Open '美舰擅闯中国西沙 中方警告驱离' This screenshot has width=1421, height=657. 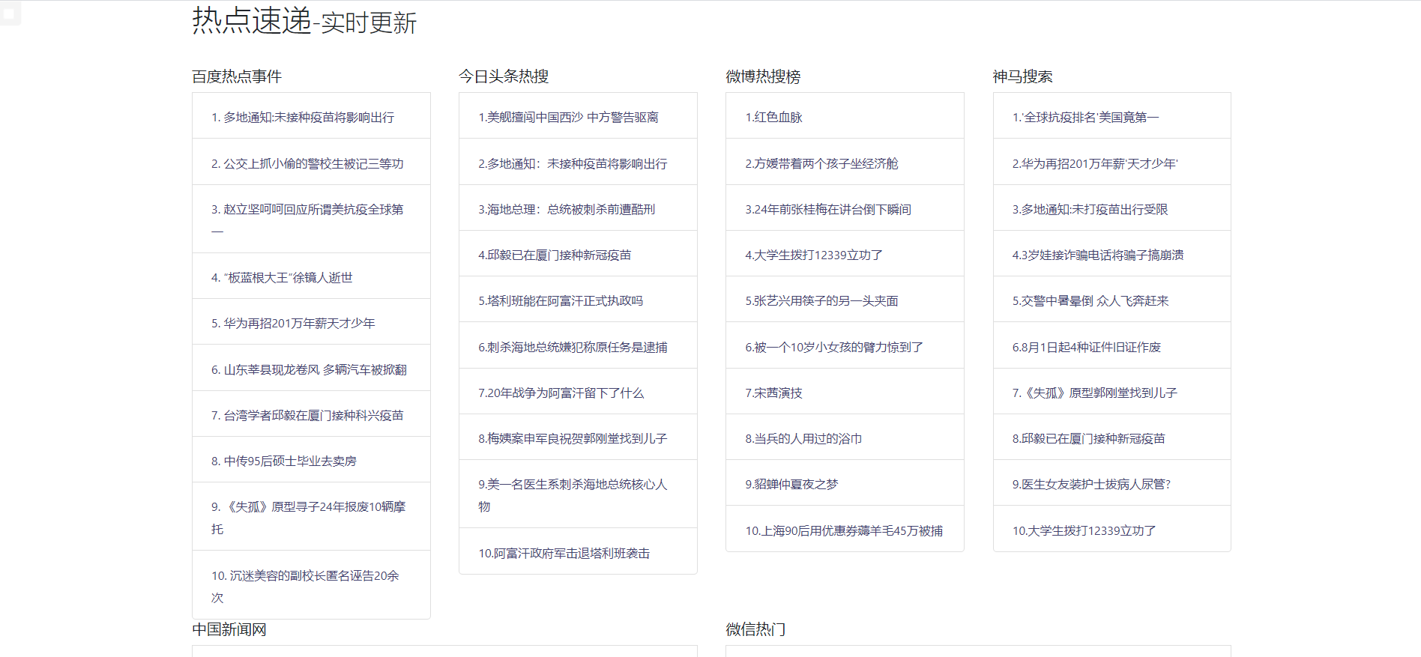568,118
